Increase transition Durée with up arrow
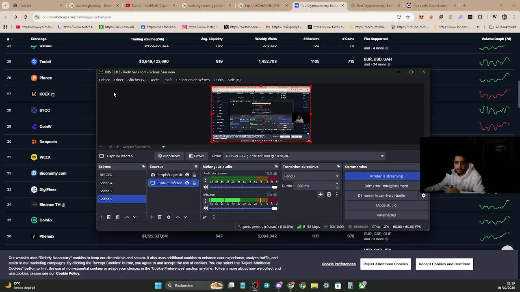520x292 pixels. point(337,184)
